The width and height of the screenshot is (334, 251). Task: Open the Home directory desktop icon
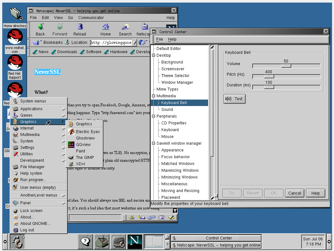pos(15,14)
